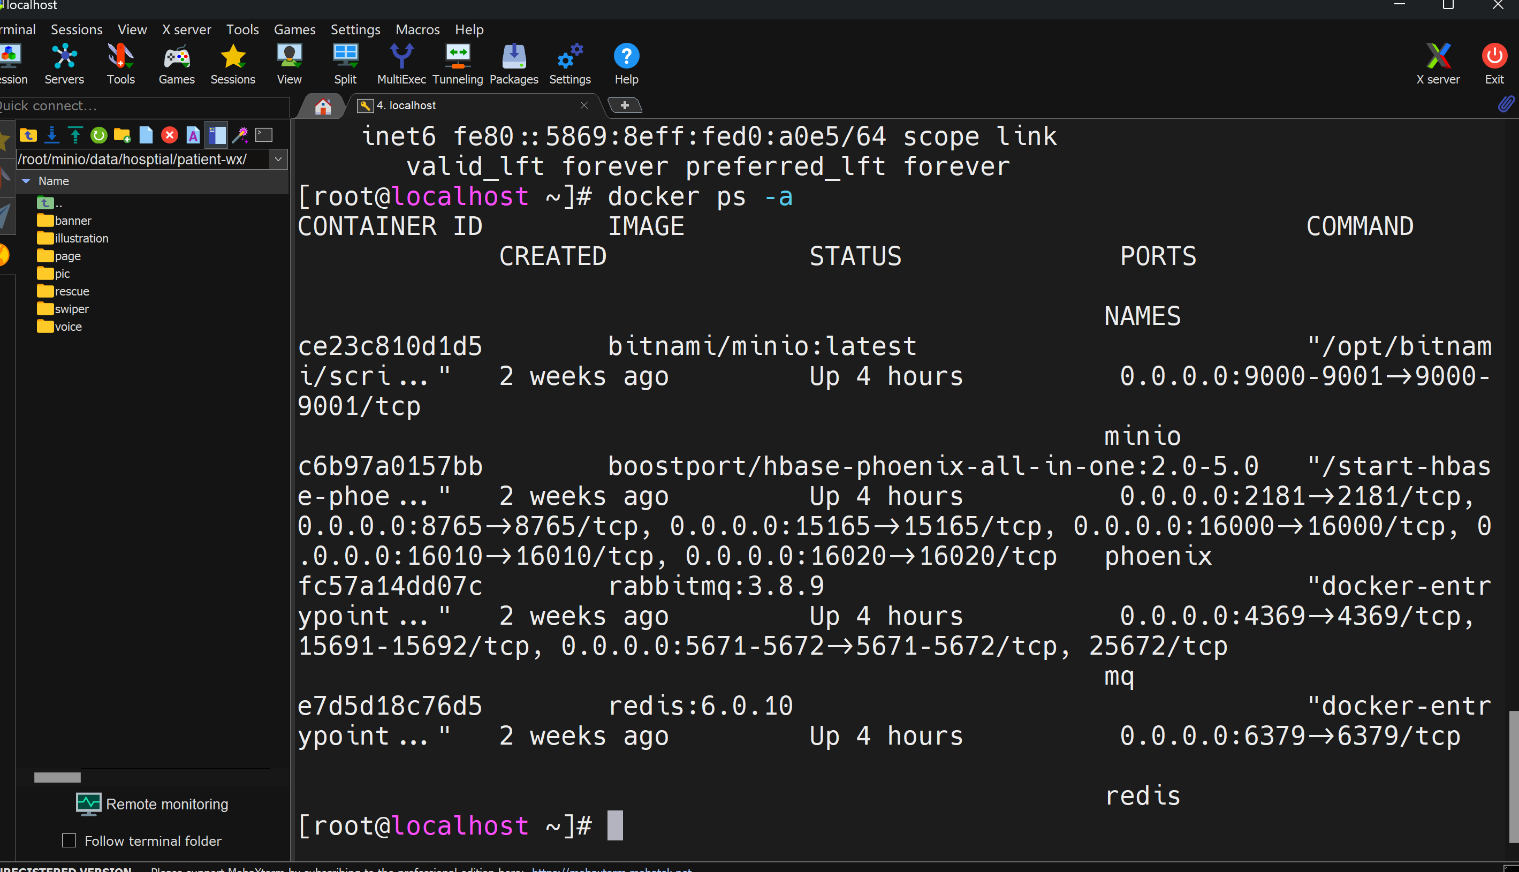Screen dimensions: 1519x872
Task: Open the Packages icon
Action: point(514,64)
